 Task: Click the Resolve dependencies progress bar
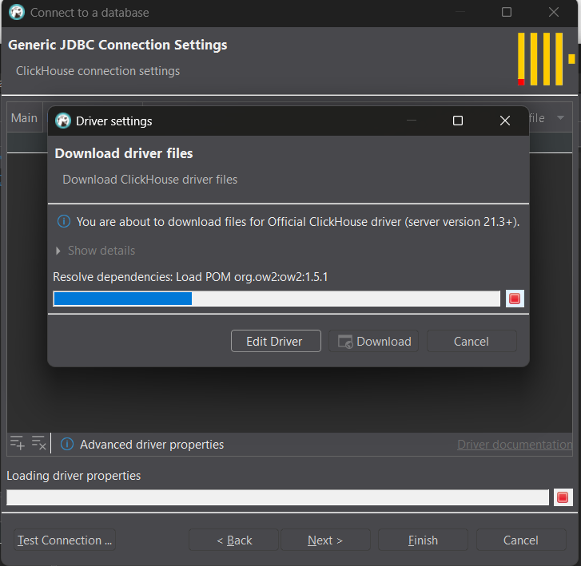pyautogui.click(x=277, y=299)
